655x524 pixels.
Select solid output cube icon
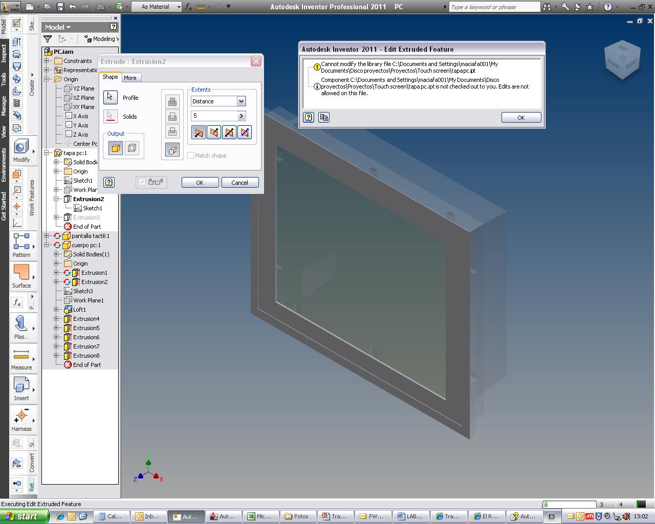[x=116, y=148]
